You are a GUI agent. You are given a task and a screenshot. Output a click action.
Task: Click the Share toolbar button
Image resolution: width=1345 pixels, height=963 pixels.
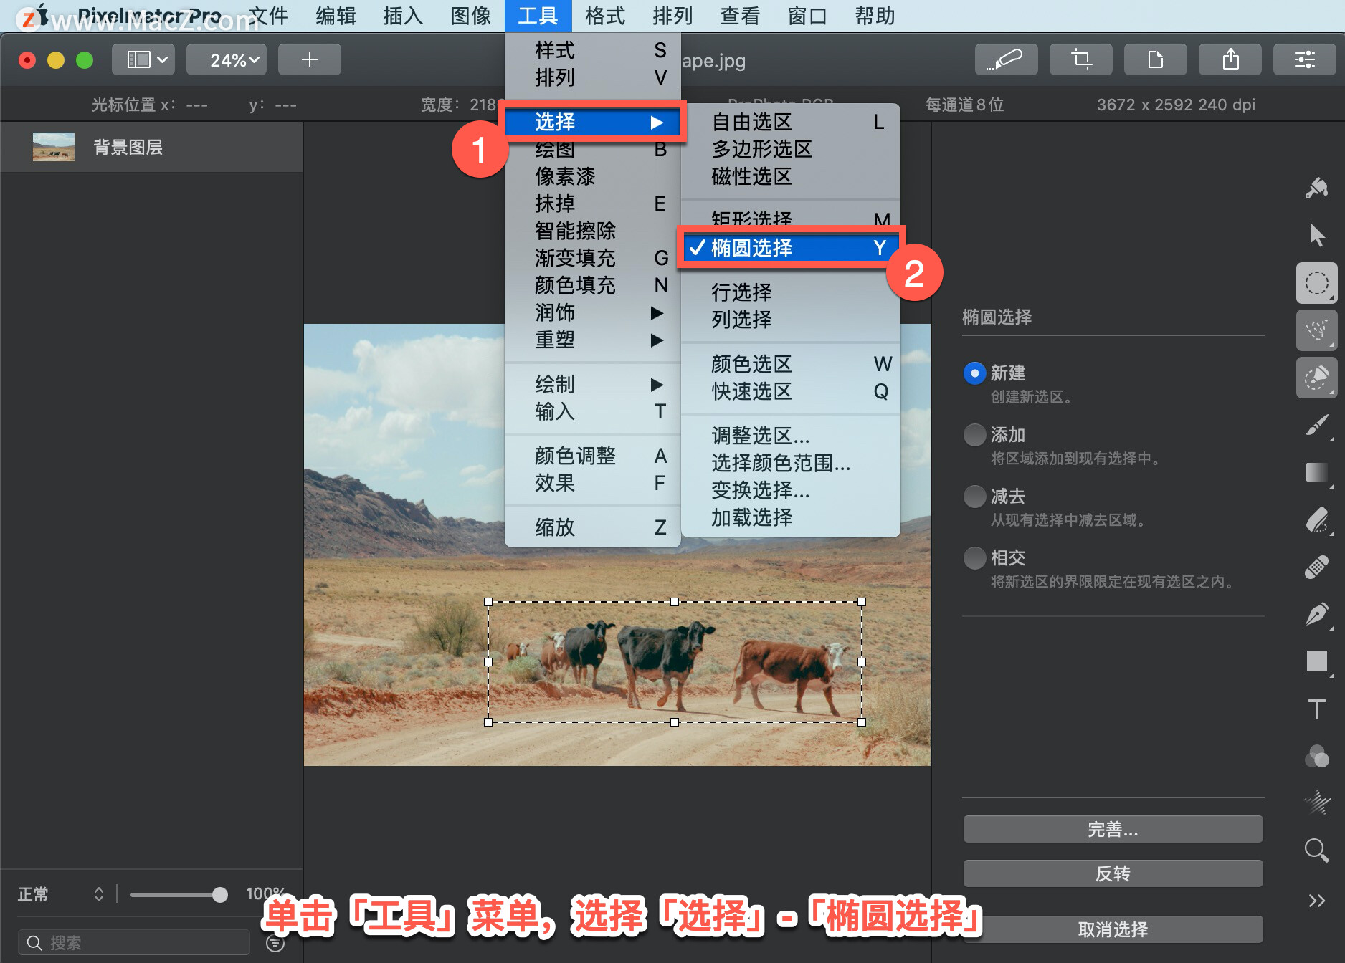(1230, 59)
